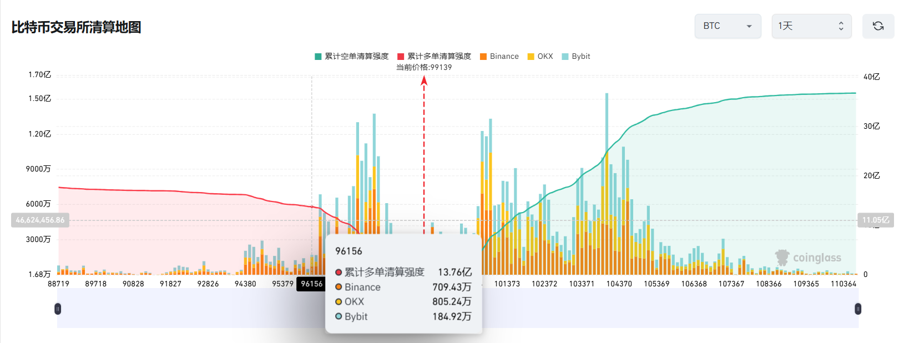Viewport: 899px width, 343px height.
Task: Click right y-axis label 20亿
Action: tap(871, 175)
